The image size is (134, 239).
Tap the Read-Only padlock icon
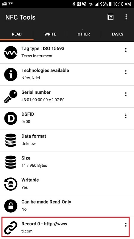[11, 206]
